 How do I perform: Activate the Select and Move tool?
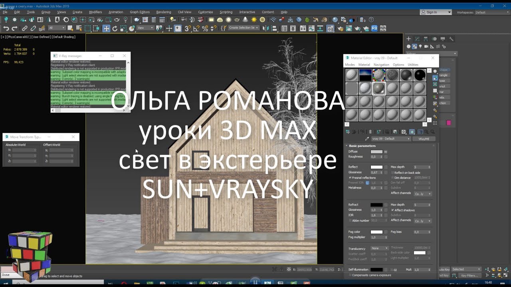(x=106, y=28)
